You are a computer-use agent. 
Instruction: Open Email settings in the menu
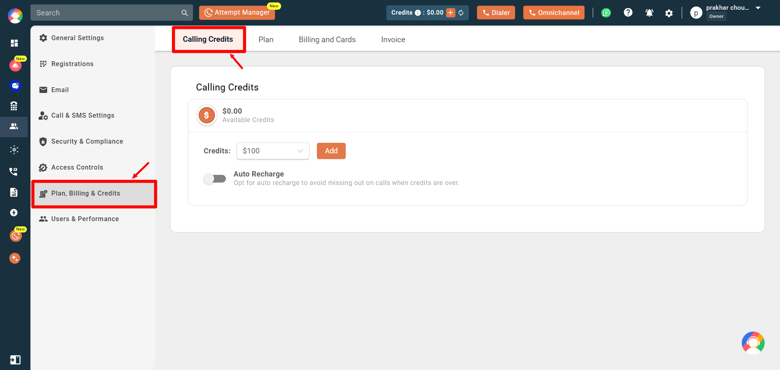tap(93, 90)
